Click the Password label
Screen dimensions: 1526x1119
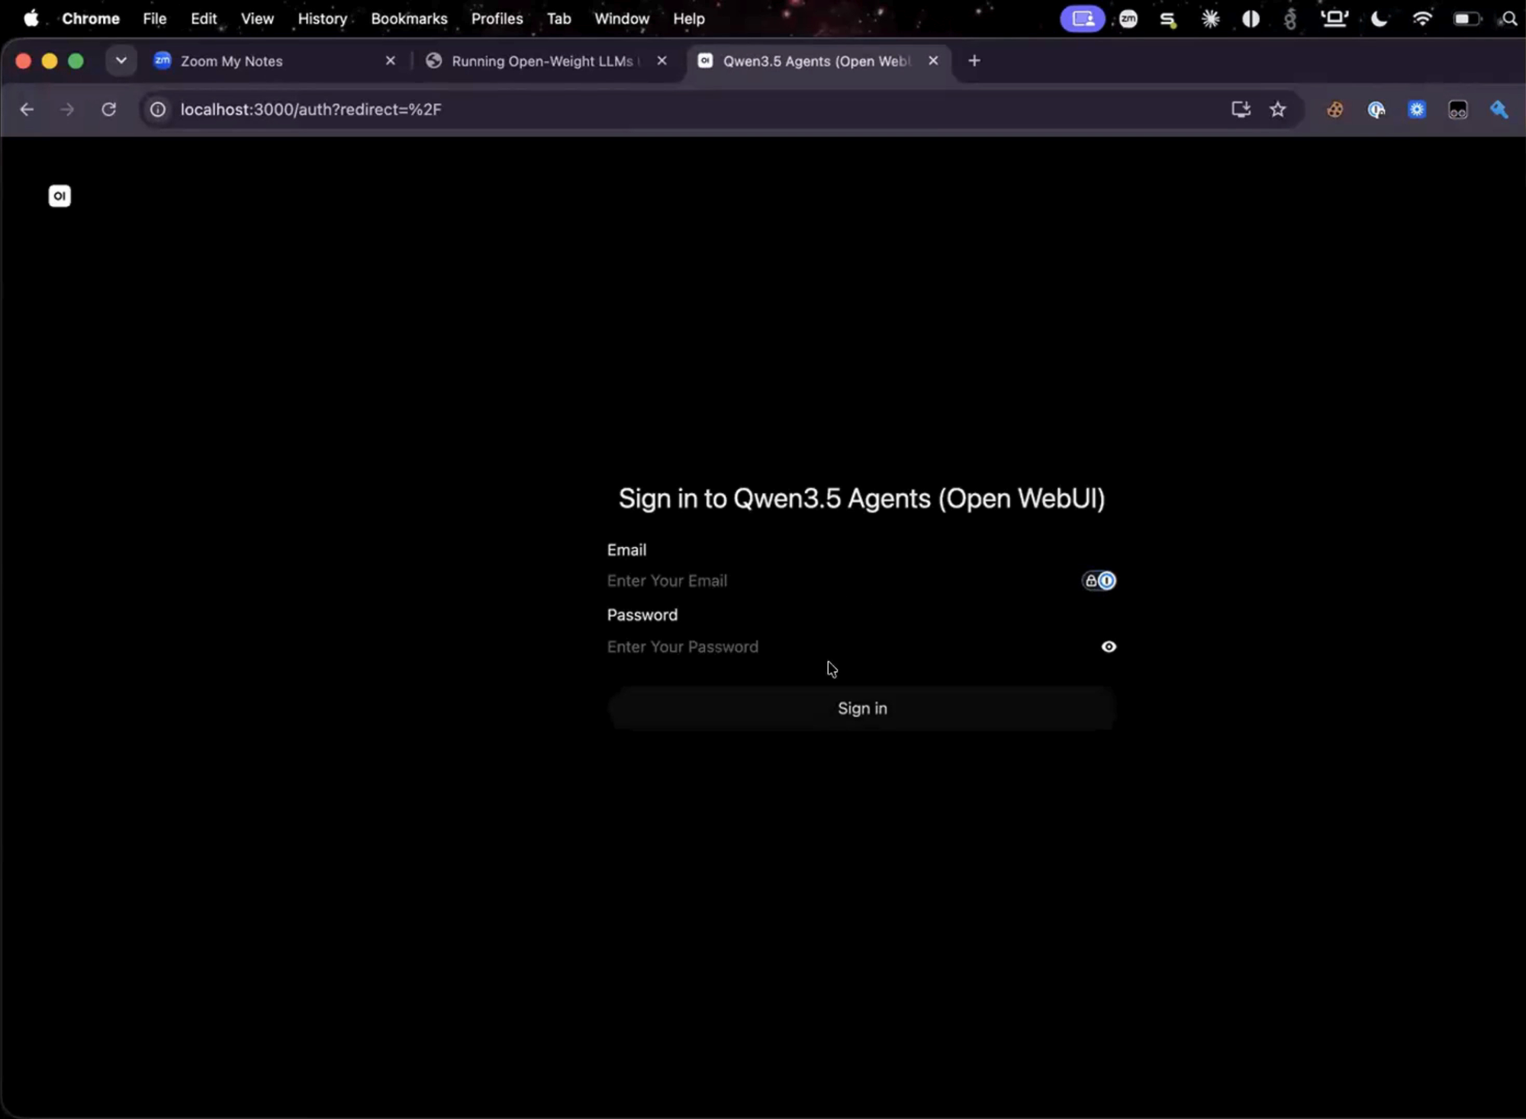642,615
